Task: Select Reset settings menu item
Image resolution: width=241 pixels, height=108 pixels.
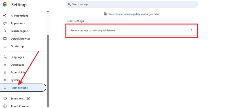Action: (23, 88)
